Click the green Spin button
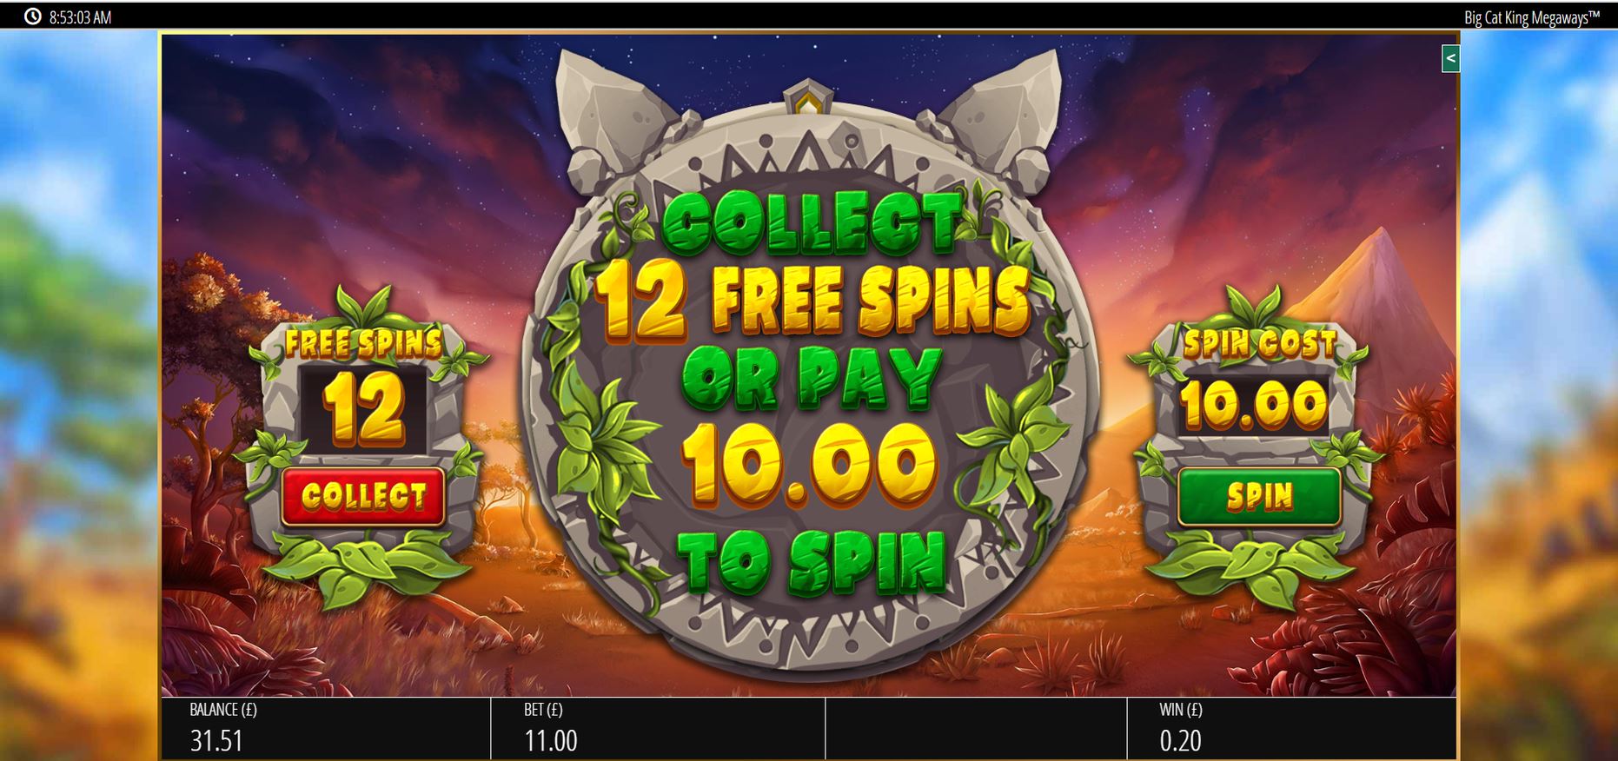 [1259, 496]
